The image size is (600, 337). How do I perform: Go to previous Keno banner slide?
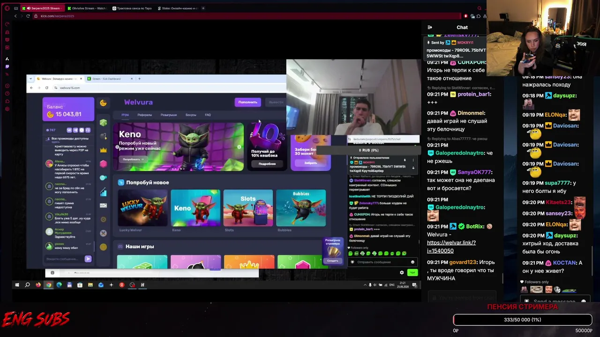pos(117,147)
